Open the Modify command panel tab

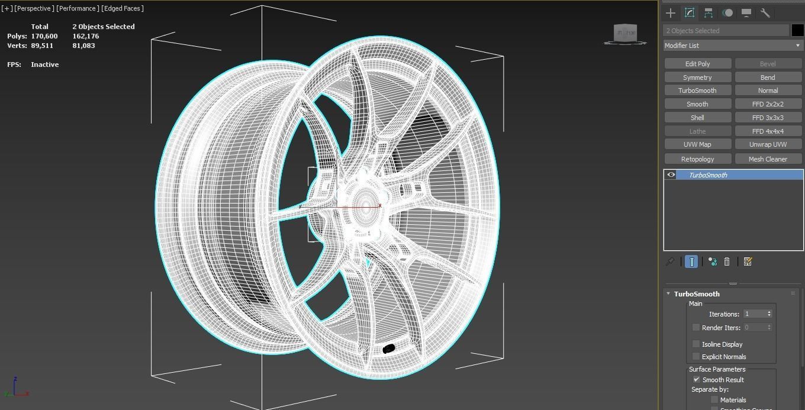(x=690, y=12)
